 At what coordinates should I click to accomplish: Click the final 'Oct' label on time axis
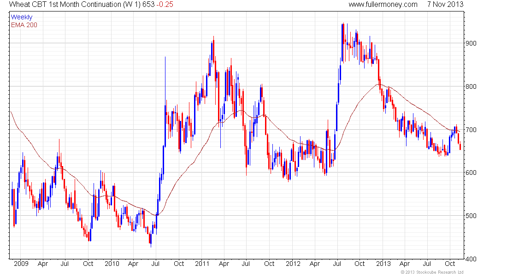[450, 264]
